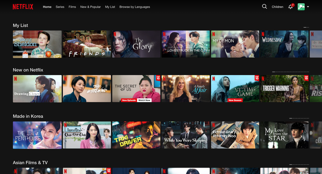The width and height of the screenshot is (322, 174).
Task: Click the New on Netflix row heading
Action: click(28, 70)
